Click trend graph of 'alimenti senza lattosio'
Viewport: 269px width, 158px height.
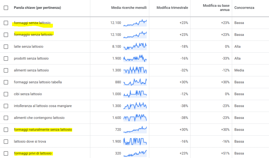(135, 70)
